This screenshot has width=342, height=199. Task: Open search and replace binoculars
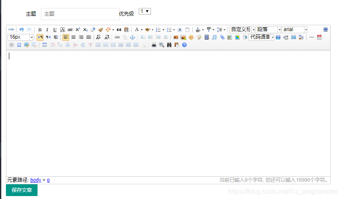pos(169,45)
